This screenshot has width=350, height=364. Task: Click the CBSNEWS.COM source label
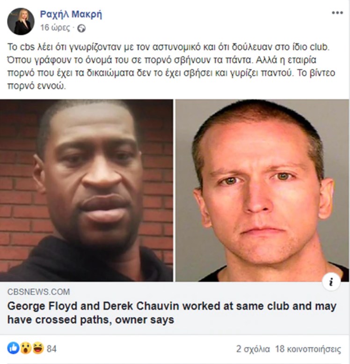[x=38, y=292]
